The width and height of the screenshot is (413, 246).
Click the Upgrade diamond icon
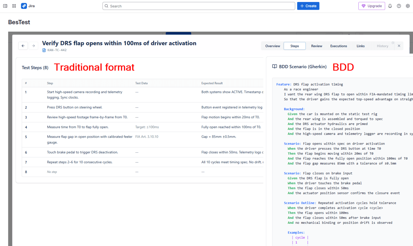click(x=364, y=6)
